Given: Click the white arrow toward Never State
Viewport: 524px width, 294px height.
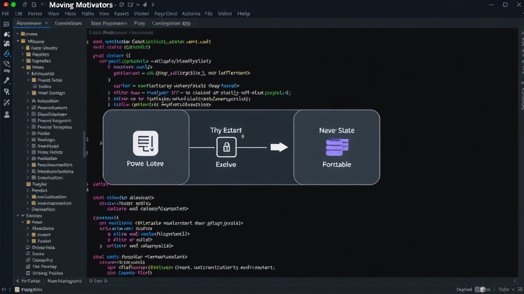Looking at the screenshot, I should click(279, 147).
